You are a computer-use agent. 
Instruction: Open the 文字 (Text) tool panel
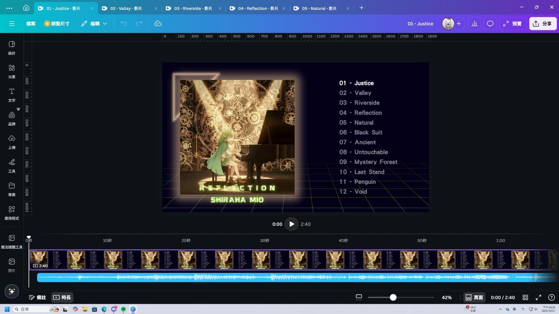click(x=12, y=95)
